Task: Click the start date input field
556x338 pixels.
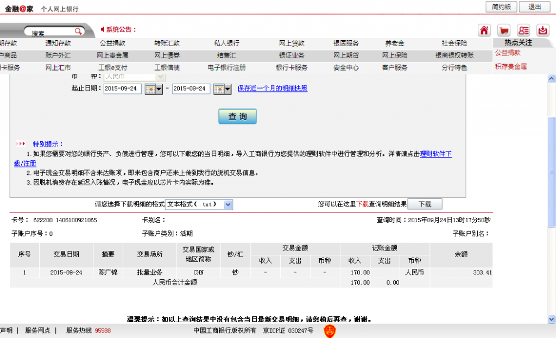Action: point(123,89)
